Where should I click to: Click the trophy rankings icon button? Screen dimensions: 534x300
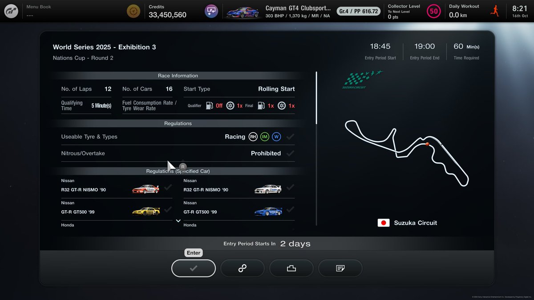(x=291, y=268)
